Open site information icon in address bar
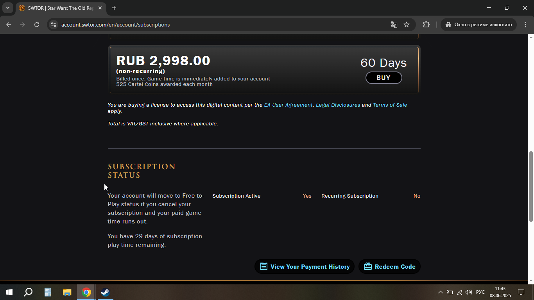Image resolution: width=534 pixels, height=300 pixels. (54, 25)
